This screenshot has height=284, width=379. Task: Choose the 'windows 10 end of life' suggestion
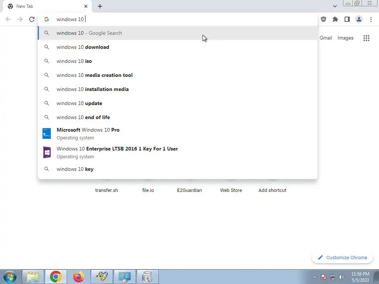click(178, 117)
